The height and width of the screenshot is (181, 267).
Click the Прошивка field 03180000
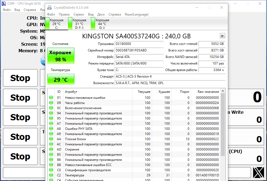[139, 44]
